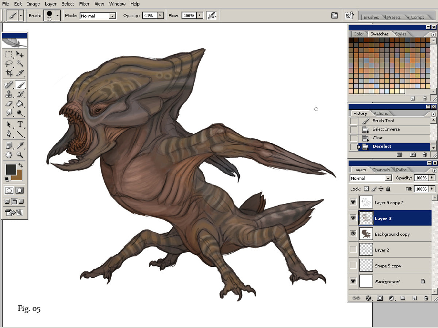This screenshot has height=328, width=438.
Task: Open the brush Mode dropdown
Action: click(x=112, y=16)
